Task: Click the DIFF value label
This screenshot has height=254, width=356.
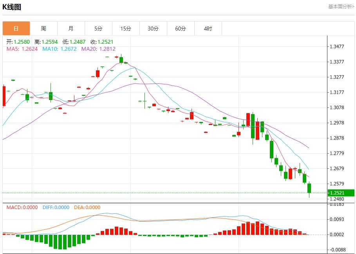Action: click(56, 207)
